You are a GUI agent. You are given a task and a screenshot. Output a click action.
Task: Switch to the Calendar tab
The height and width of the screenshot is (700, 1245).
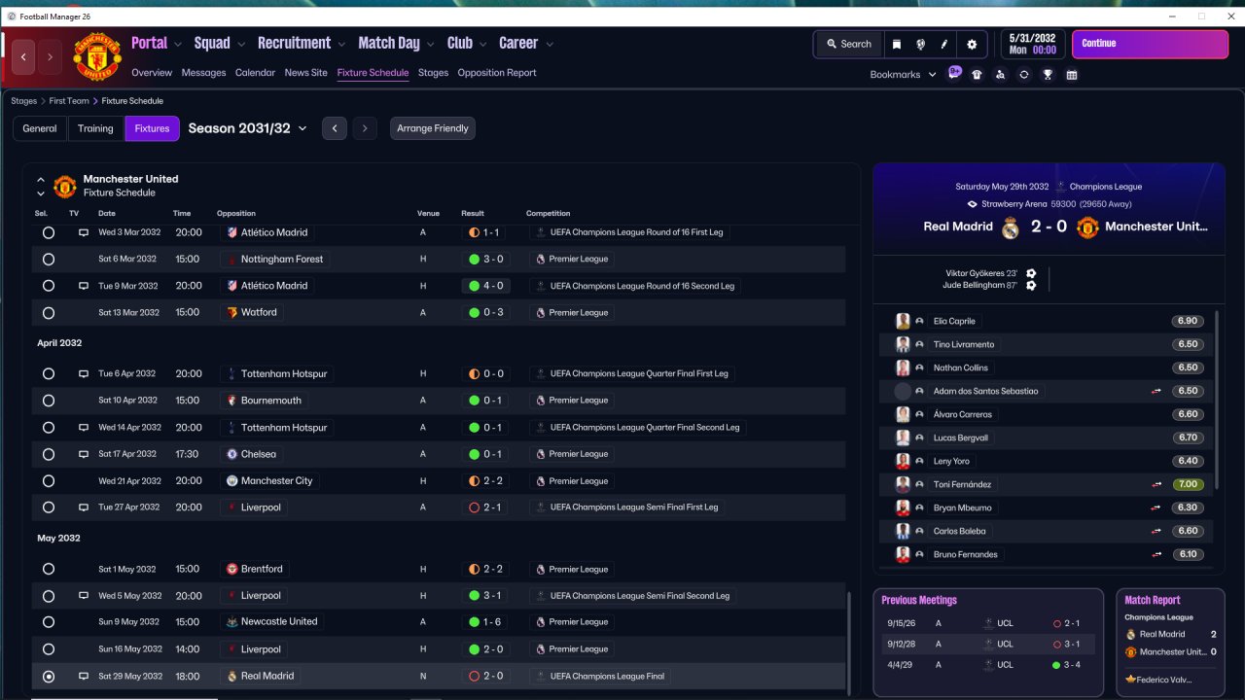click(x=255, y=73)
